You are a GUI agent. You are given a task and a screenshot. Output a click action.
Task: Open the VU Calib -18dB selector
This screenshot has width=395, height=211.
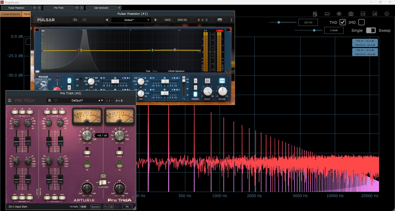(82, 207)
